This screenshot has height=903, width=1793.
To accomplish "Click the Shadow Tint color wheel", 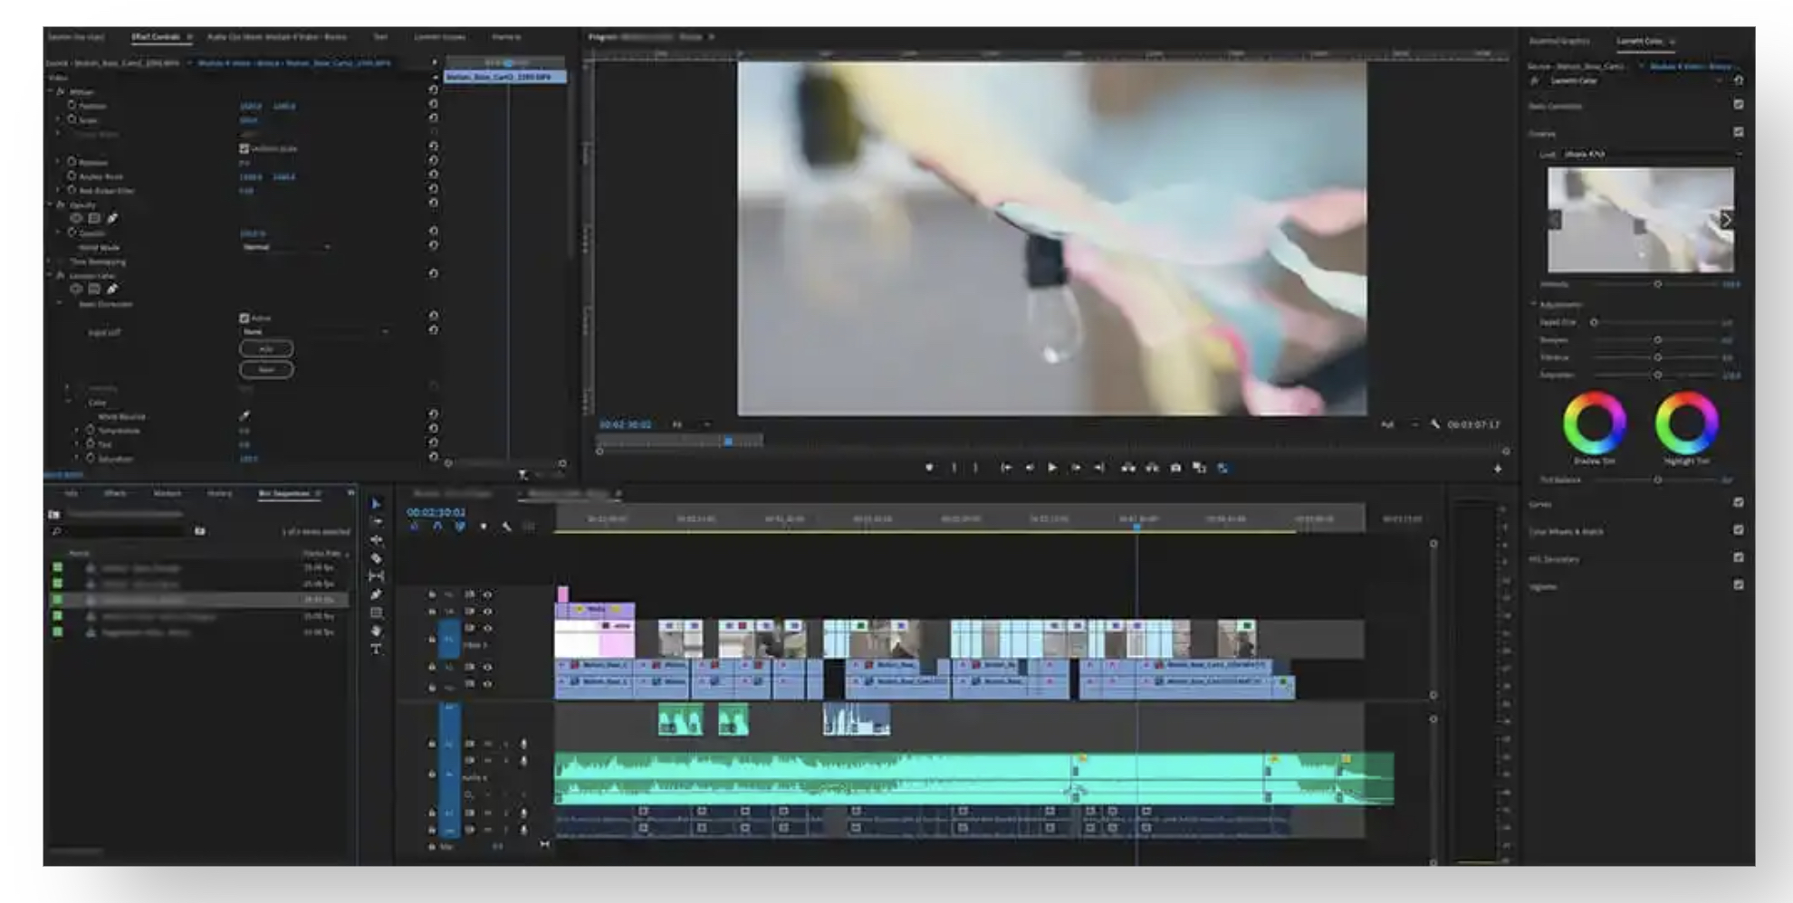I will (x=1594, y=423).
